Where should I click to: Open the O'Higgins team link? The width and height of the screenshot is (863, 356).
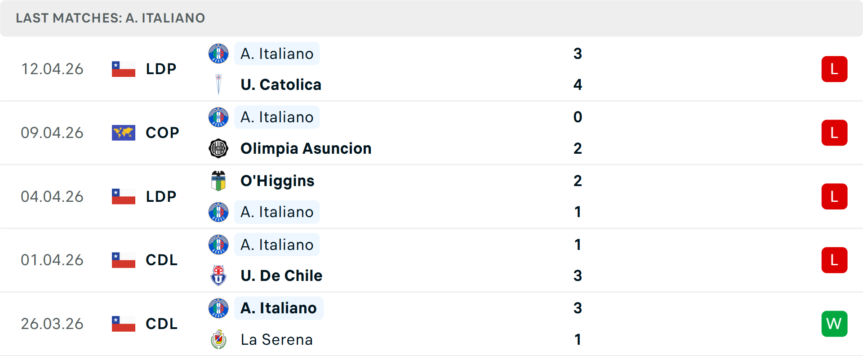coord(277,181)
